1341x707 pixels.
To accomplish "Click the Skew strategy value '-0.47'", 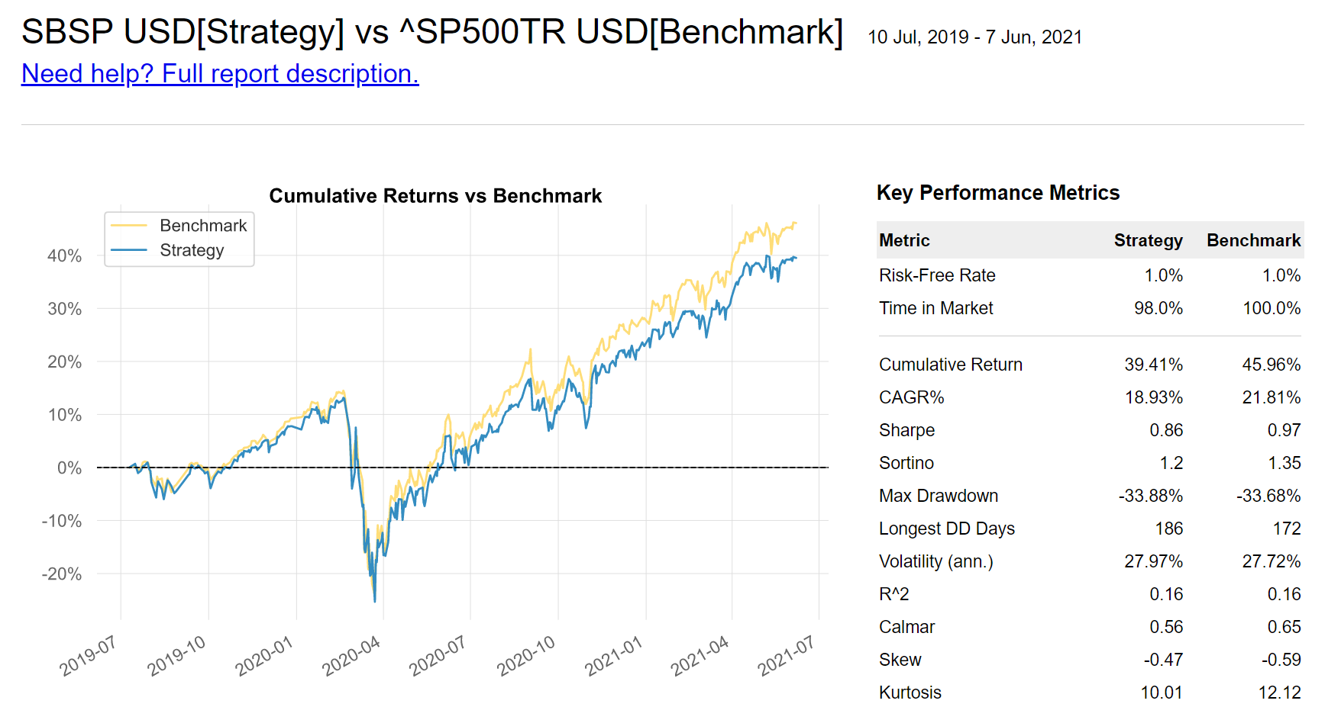I will [x=1163, y=660].
